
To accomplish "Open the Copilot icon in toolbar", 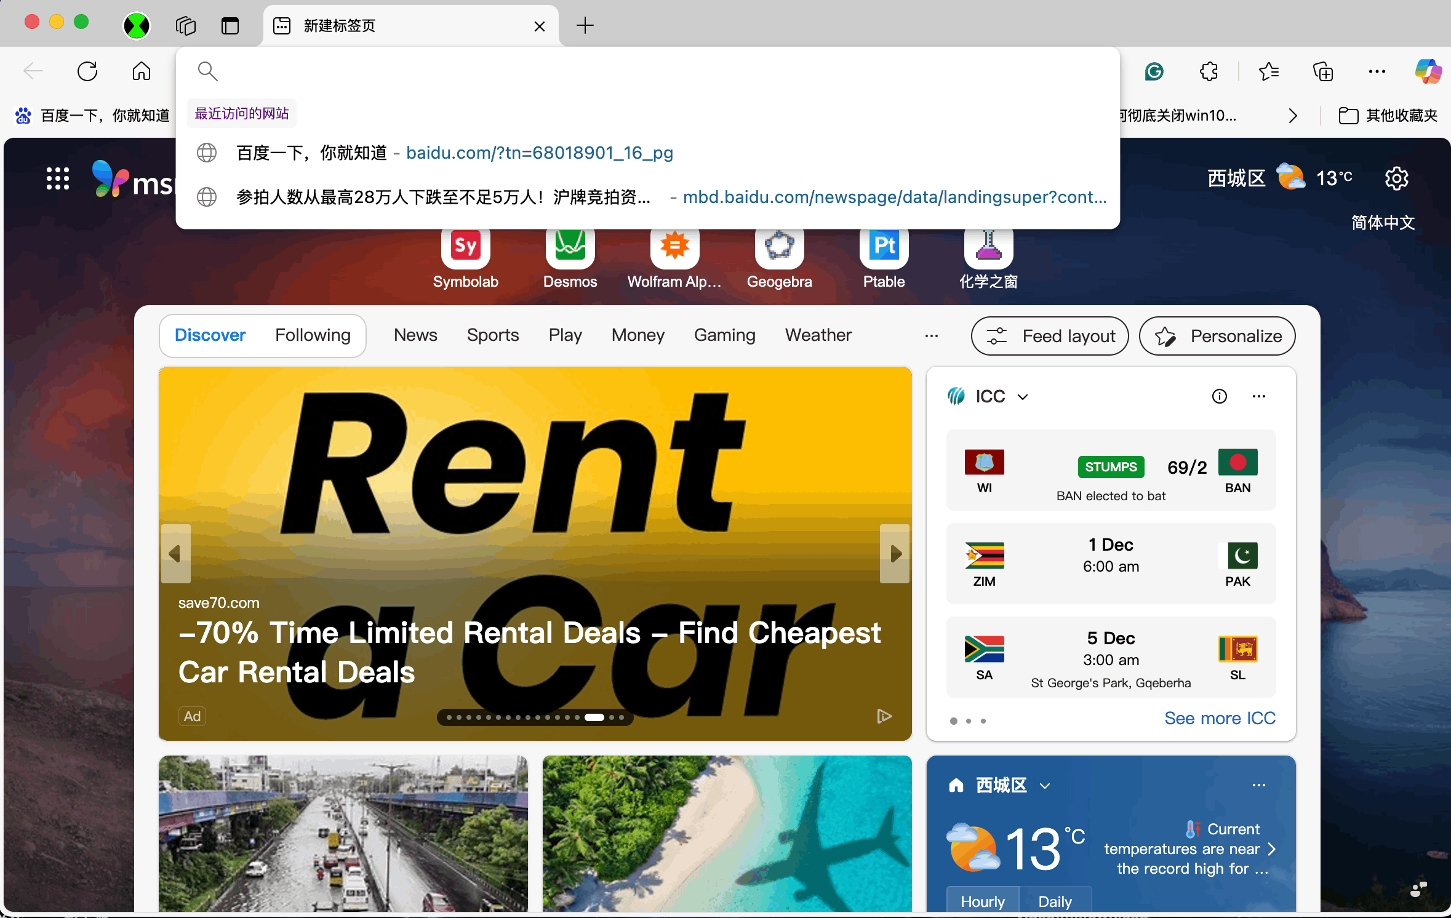I will (x=1428, y=71).
